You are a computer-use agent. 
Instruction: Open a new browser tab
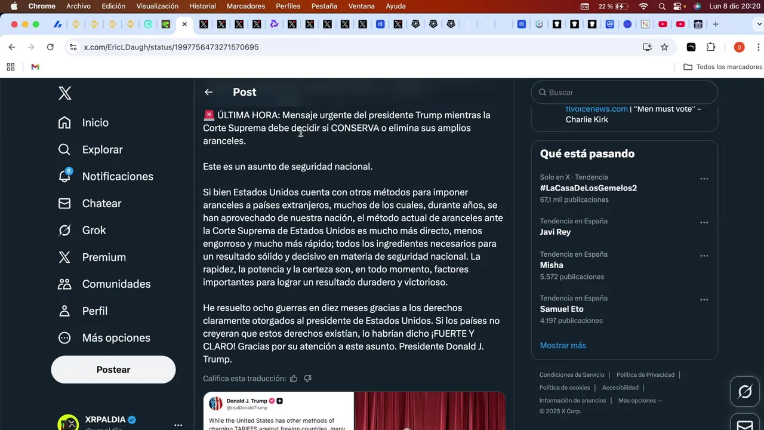click(716, 24)
